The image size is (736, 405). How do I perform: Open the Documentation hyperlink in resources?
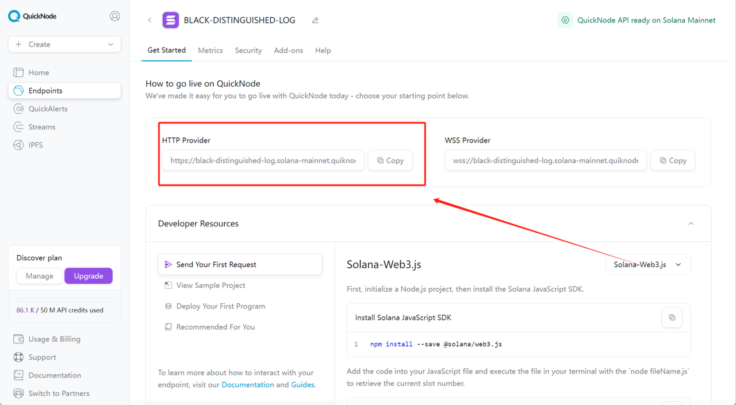[248, 384]
